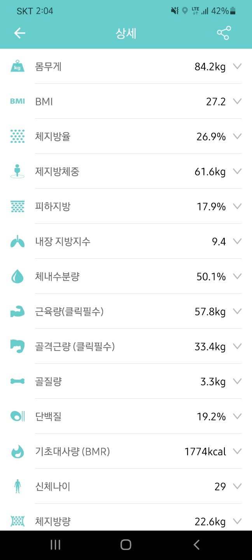Expand the 체지방량 22.6kg chevron
Screen dimensions: 252x560
tap(237, 521)
